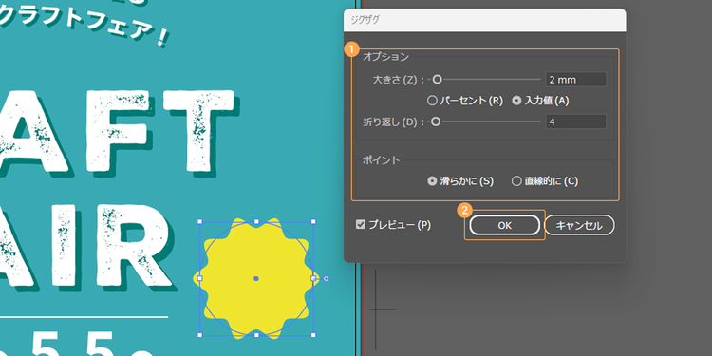Viewport: 712px width, 356px height.
Task: Click the circle shape widget next to the right-middle handle
Action: point(326,278)
